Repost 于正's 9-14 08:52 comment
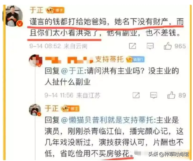Screen dimensions: 193x161 click(133, 46)
